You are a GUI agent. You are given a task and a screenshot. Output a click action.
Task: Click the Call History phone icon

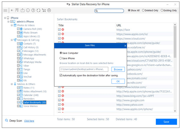[21, 47]
